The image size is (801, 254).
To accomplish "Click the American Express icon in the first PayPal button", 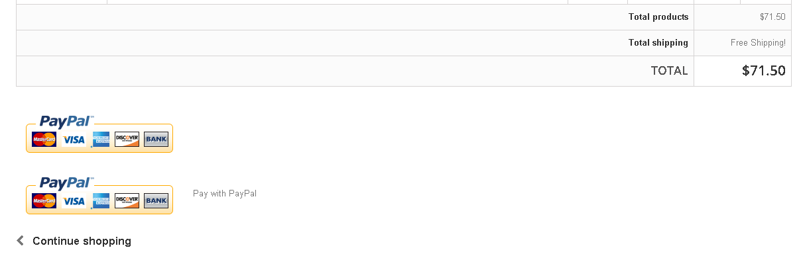I will coord(101,139).
